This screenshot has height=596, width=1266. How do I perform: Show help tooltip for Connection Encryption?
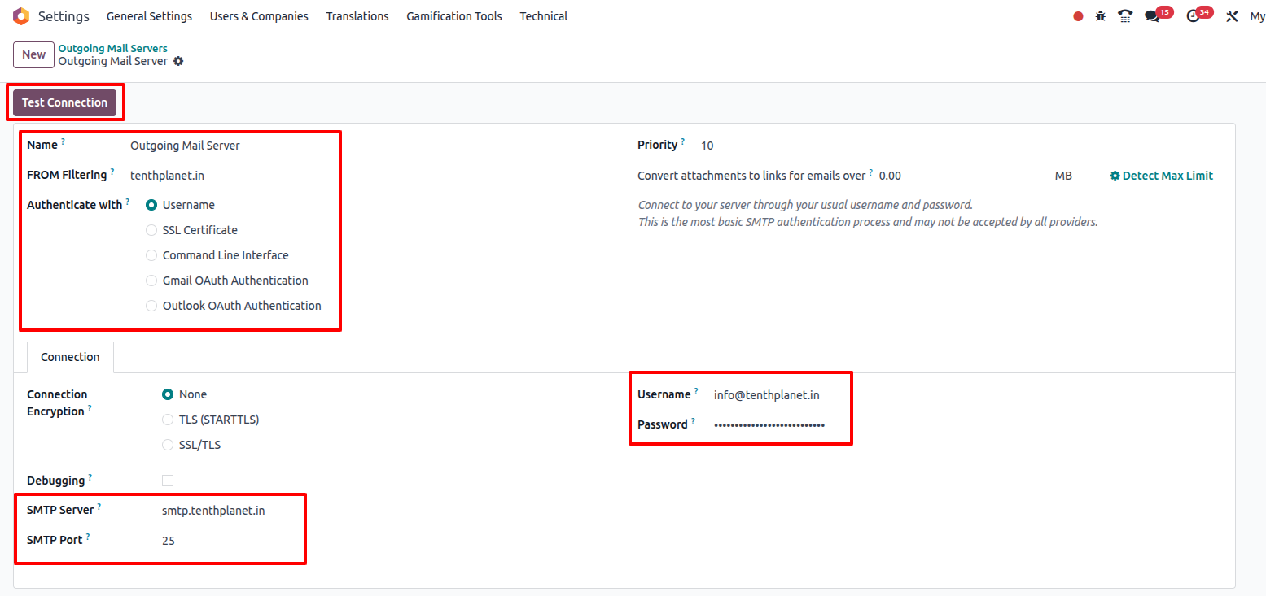coord(90,408)
